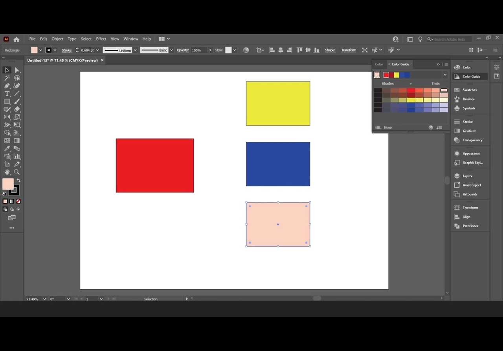Set paint mode to Gradient
The height and width of the screenshot is (351, 503).
pyautogui.click(x=12, y=201)
